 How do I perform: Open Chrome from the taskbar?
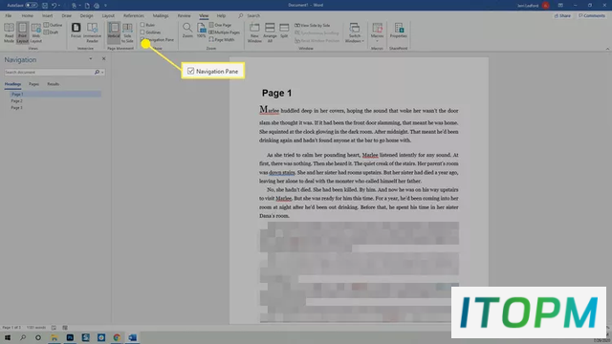tap(117, 337)
